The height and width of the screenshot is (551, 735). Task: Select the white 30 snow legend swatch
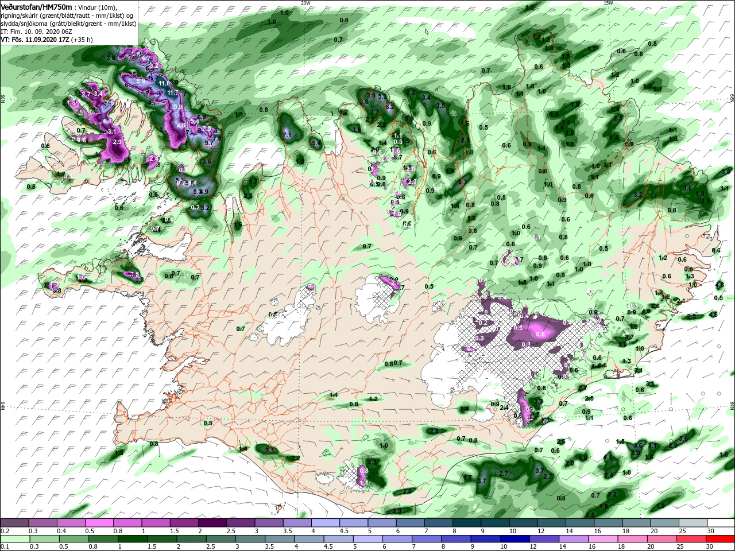coord(721,522)
